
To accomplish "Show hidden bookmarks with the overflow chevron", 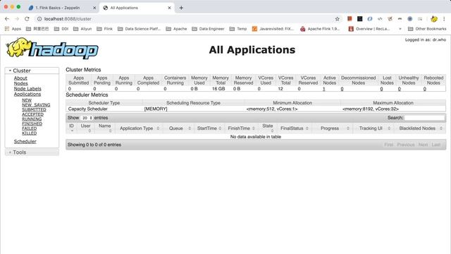I will pos(400,29).
